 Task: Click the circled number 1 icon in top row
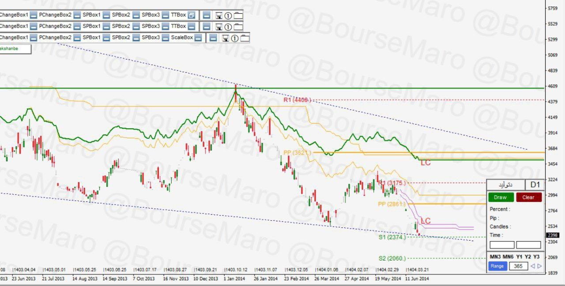pyautogui.click(x=228, y=15)
